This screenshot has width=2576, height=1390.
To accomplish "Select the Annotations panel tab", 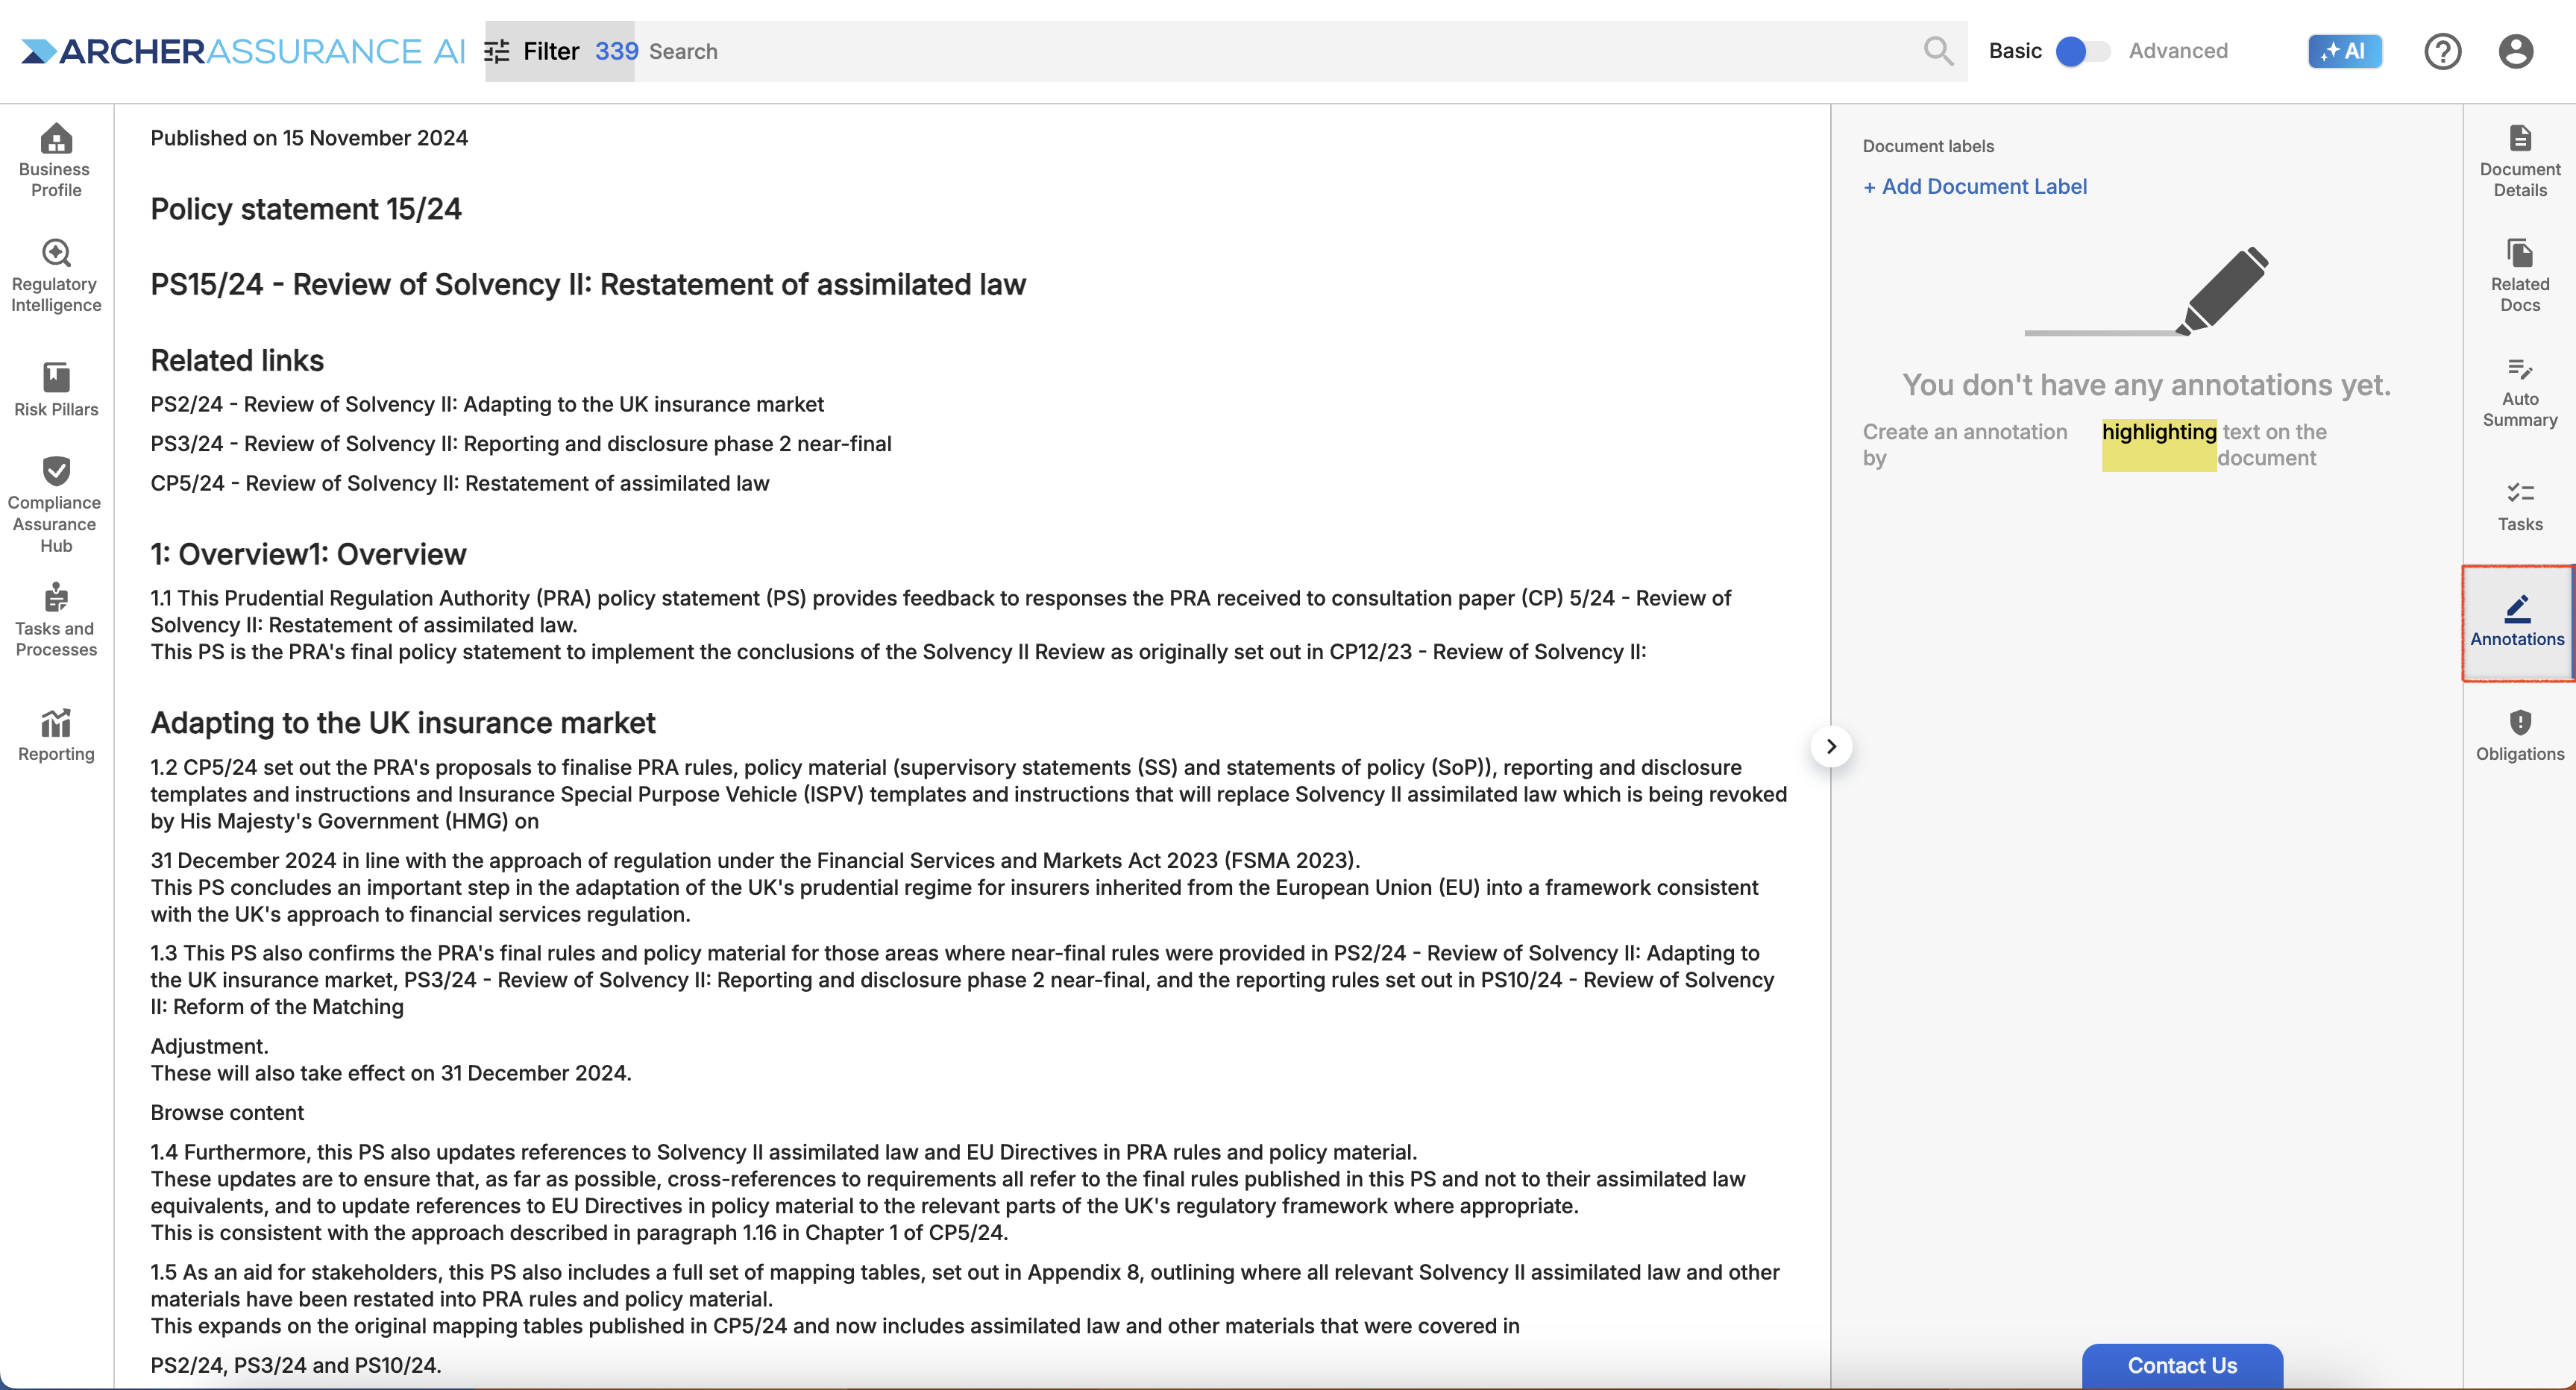I will [x=2517, y=622].
